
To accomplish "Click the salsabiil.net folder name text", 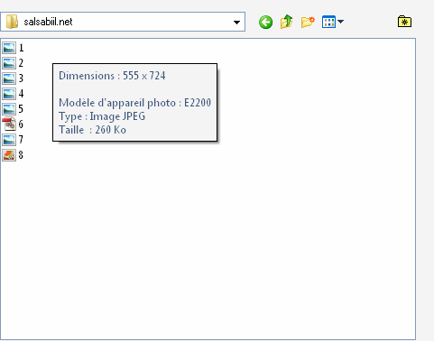I will (x=48, y=22).
